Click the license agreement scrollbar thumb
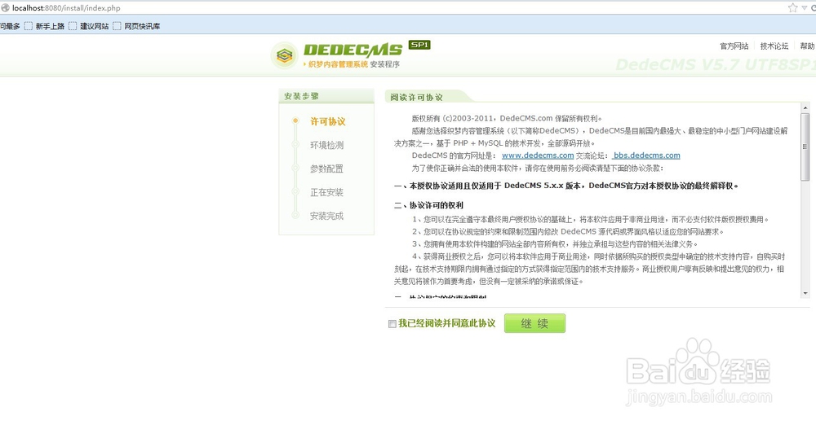 [x=805, y=147]
